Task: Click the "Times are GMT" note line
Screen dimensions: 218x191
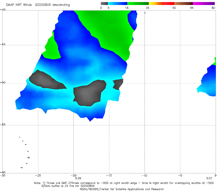Action: (x=124, y=183)
